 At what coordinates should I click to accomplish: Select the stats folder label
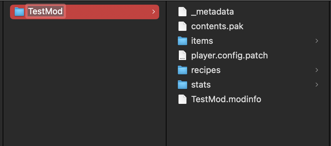pyautogui.click(x=201, y=85)
